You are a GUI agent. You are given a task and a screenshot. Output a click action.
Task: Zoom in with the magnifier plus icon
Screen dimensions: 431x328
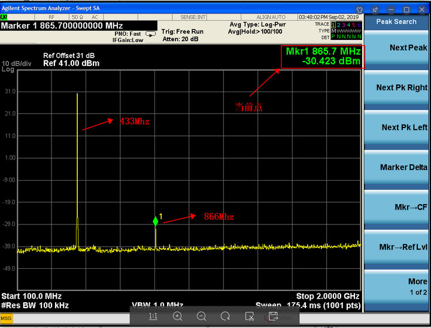177,316
